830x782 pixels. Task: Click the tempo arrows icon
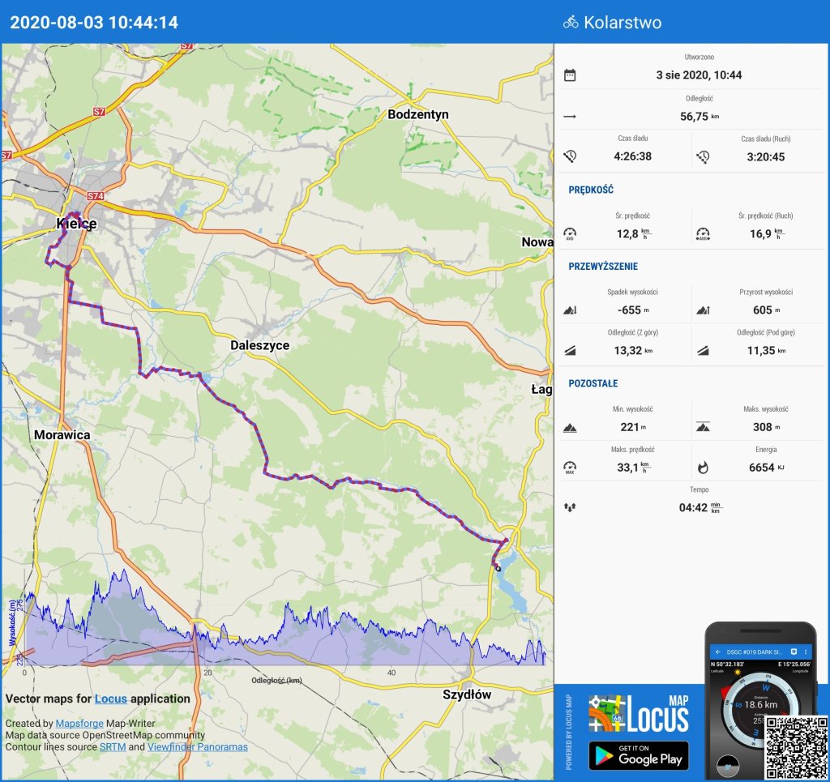[x=570, y=507]
